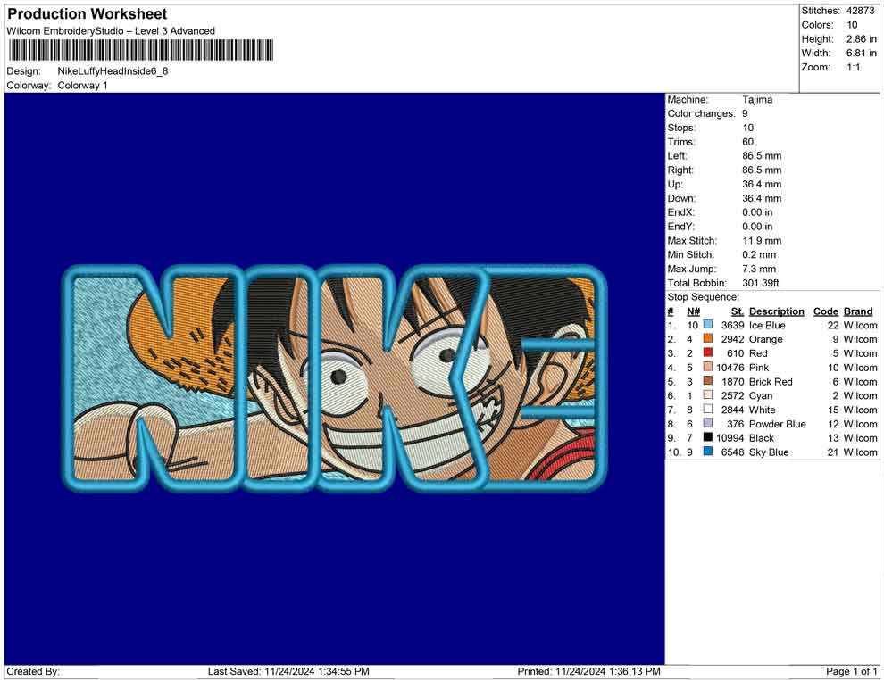Image resolution: width=884 pixels, height=680 pixels.
Task: Click Total Bobbin value 301.39ft
Action: click(761, 283)
